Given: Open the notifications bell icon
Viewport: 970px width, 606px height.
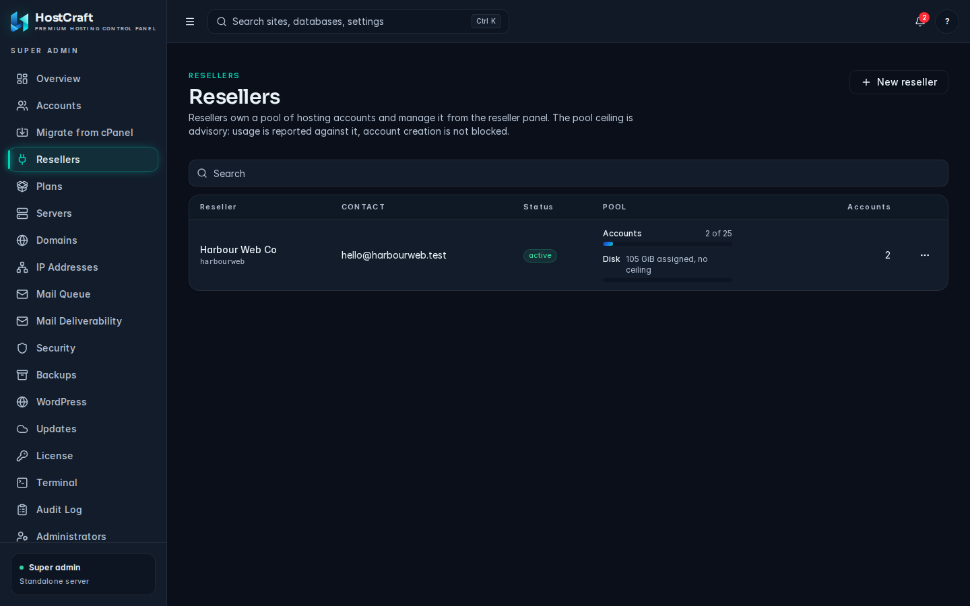Looking at the screenshot, I should (x=920, y=22).
